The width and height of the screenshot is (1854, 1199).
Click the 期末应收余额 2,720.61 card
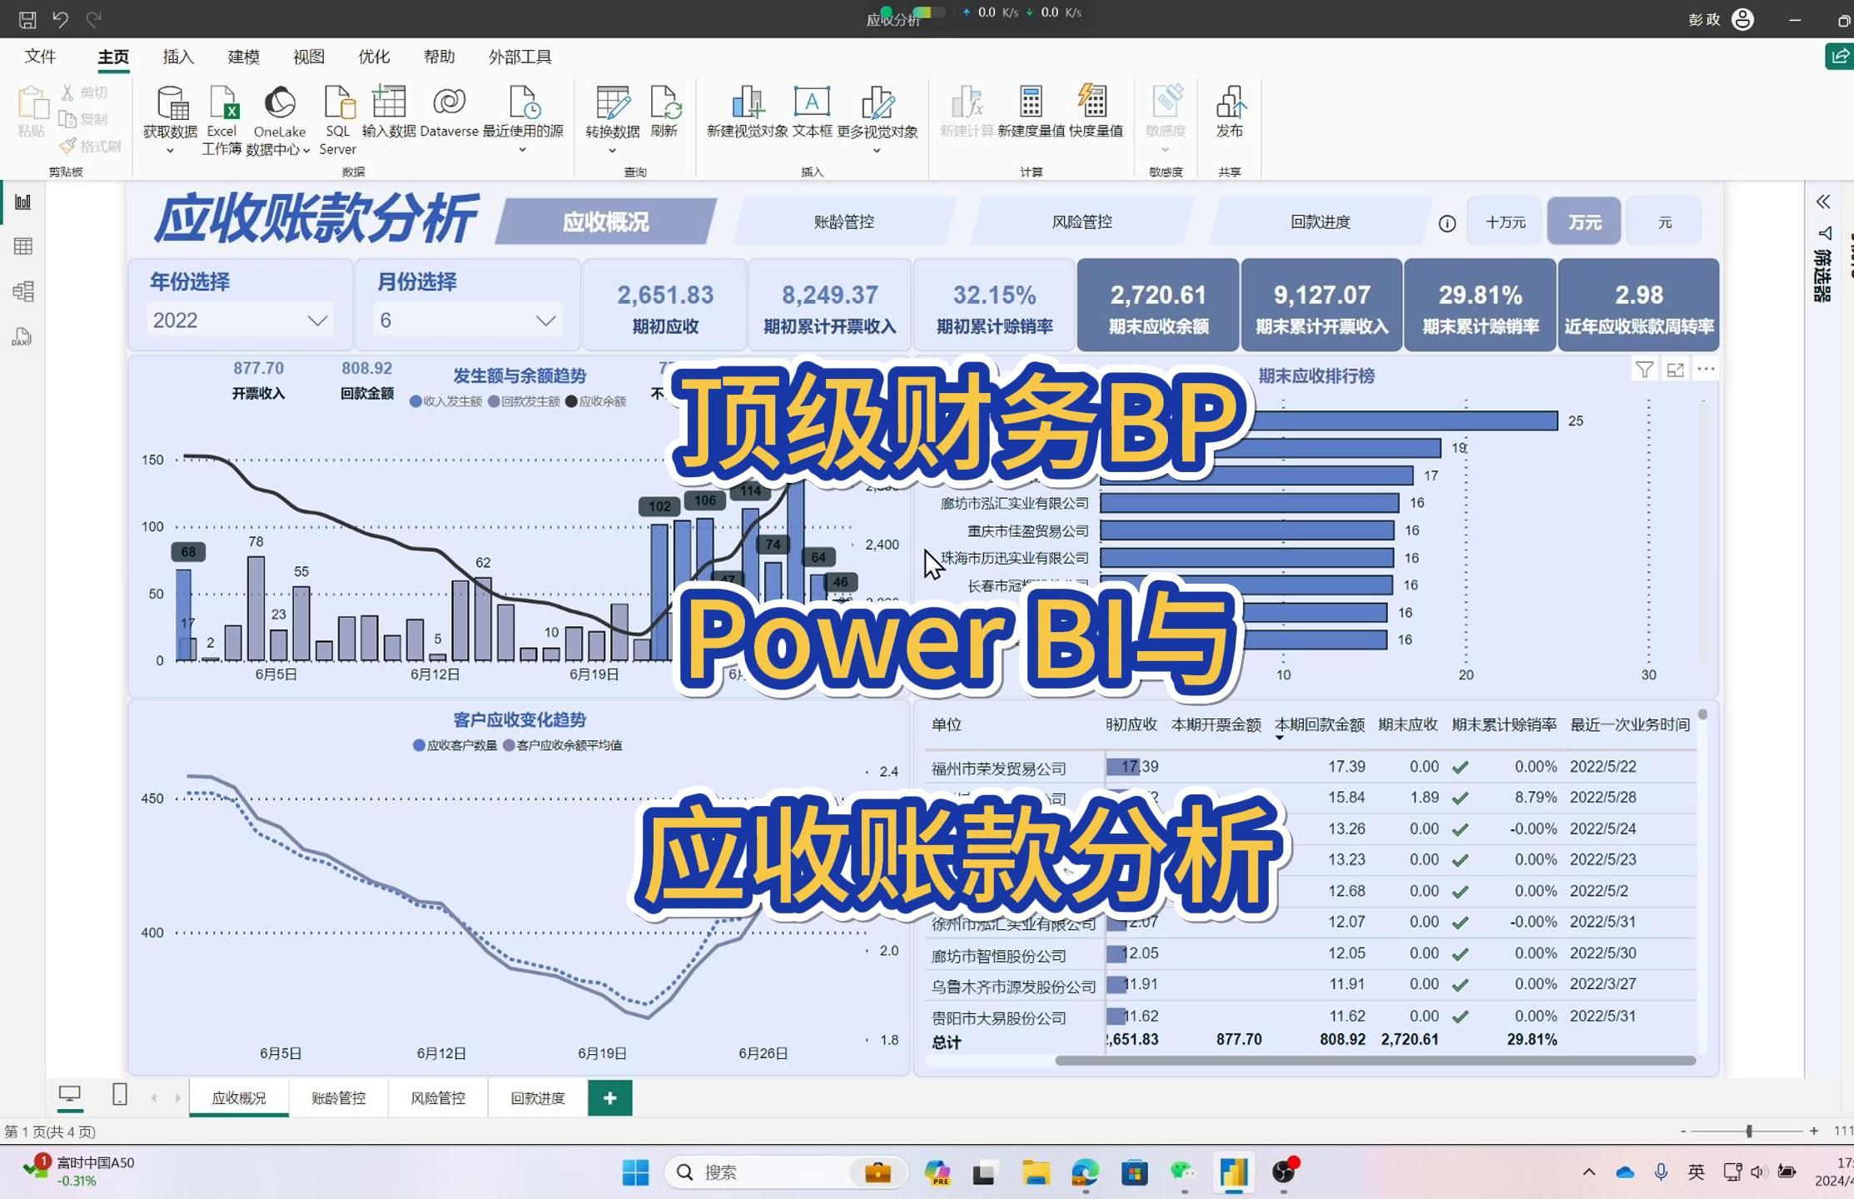click(1158, 305)
